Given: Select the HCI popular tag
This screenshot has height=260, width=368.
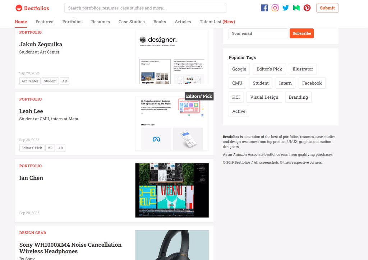Looking at the screenshot, I should pyautogui.click(x=236, y=97).
